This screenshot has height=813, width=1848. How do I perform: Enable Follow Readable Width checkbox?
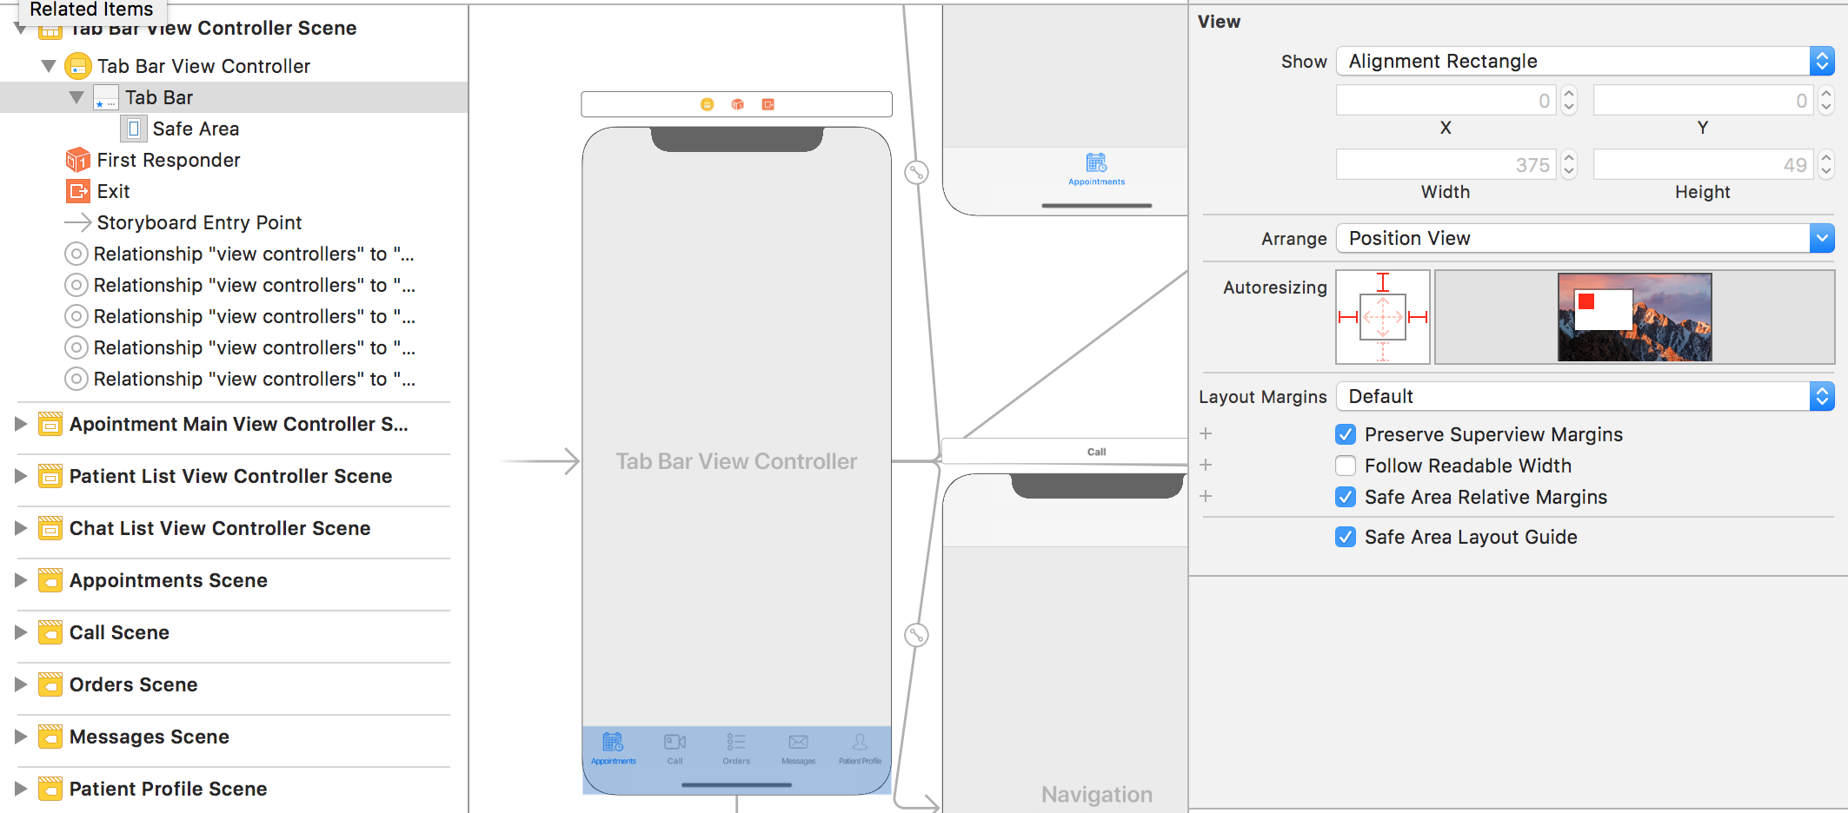point(1346,466)
